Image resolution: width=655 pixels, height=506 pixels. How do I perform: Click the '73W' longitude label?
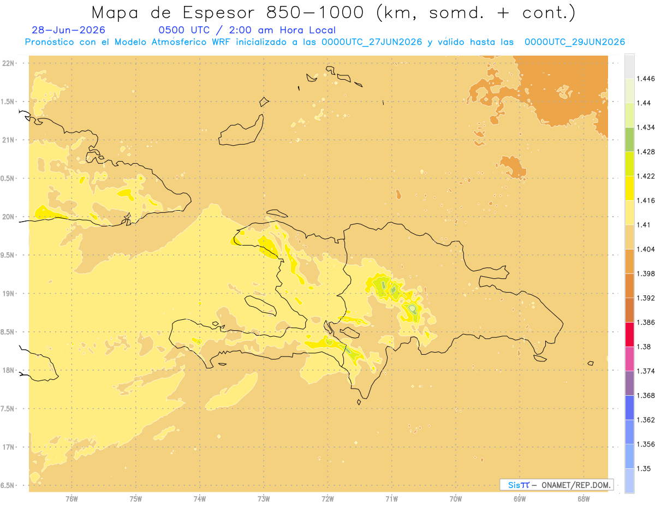coord(264,499)
